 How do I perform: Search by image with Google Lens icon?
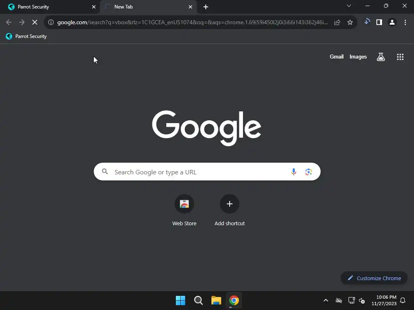[x=308, y=172]
